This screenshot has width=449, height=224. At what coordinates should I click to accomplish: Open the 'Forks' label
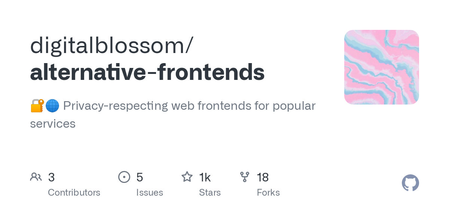[x=268, y=193]
